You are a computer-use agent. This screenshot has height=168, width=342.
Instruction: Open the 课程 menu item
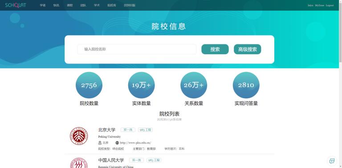tap(70, 5)
